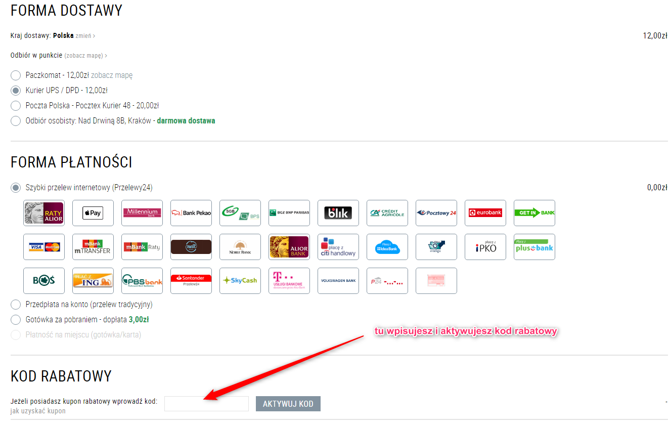Select the last pink payment tile
Image resolution: width=670 pixels, height=427 pixels.
click(436, 281)
